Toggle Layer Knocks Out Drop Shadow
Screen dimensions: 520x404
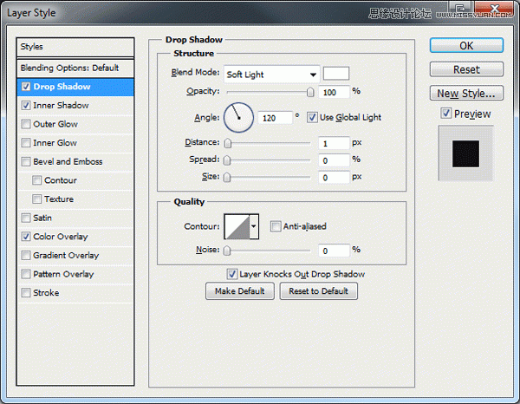tap(232, 274)
